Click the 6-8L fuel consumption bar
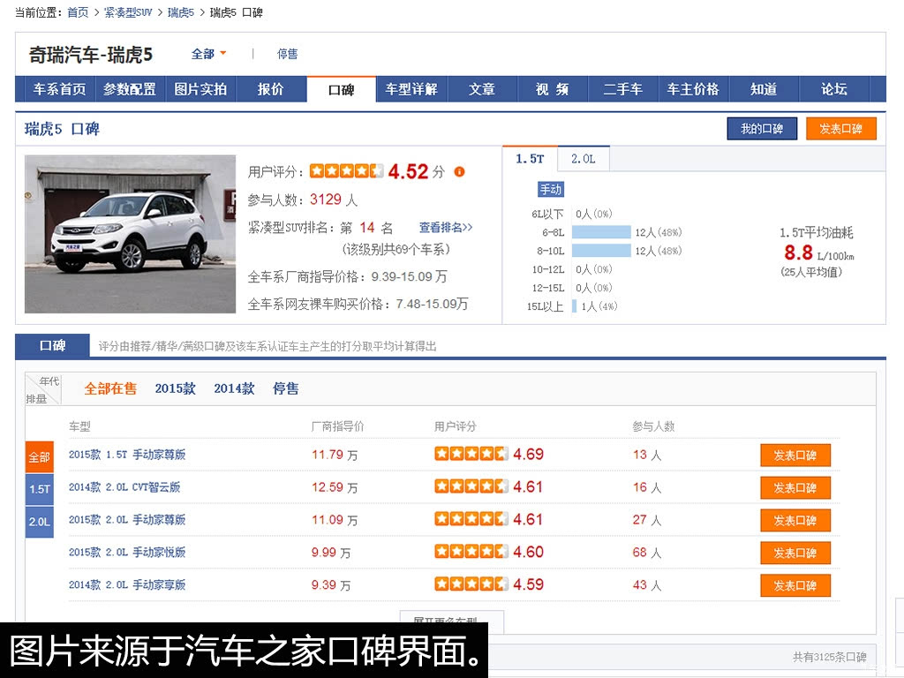The height and width of the screenshot is (678, 904). [x=601, y=232]
